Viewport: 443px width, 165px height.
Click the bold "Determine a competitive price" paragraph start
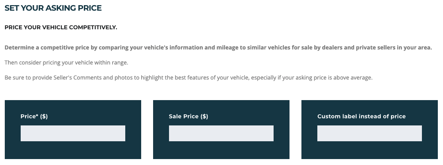click(47, 47)
